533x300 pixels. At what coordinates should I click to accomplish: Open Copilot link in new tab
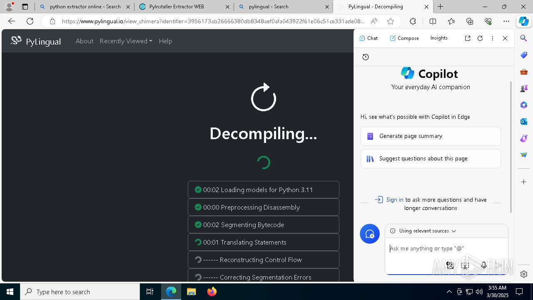pyautogui.click(x=468, y=38)
